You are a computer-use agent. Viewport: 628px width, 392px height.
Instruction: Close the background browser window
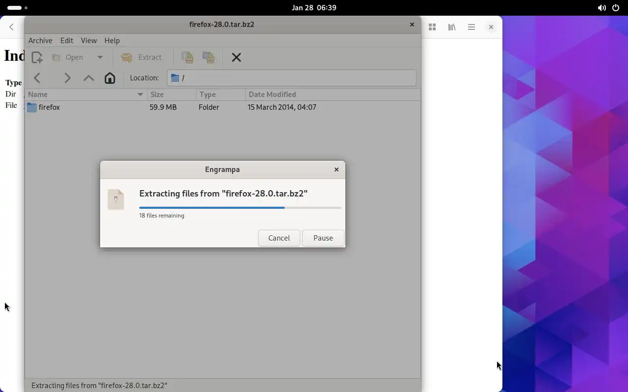491,27
